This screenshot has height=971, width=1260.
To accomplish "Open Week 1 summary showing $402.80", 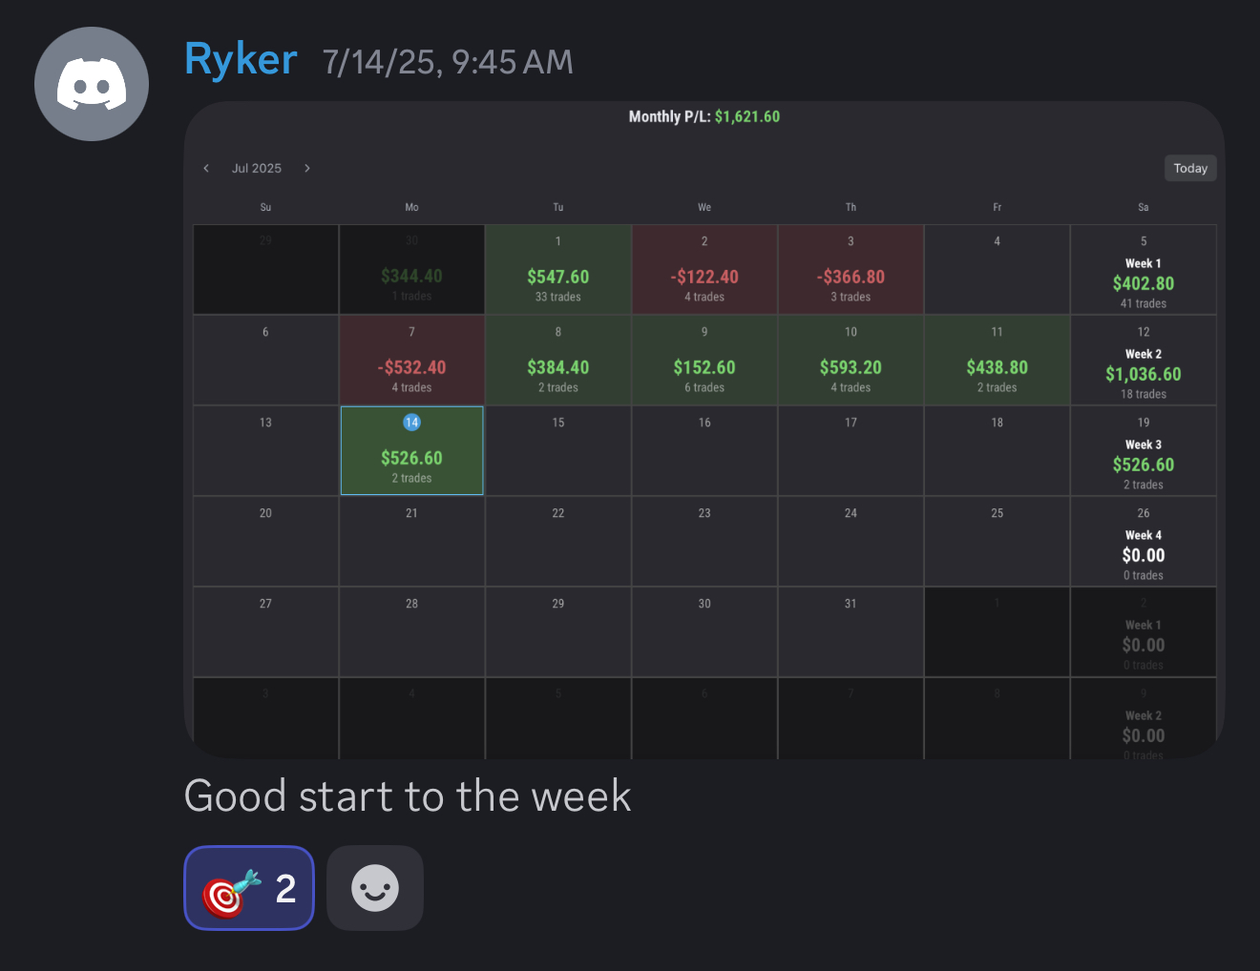I will click(x=1144, y=269).
